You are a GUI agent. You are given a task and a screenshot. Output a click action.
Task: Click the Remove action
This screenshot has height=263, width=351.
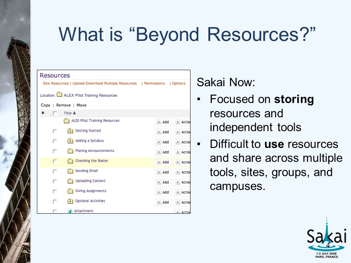[63, 105]
